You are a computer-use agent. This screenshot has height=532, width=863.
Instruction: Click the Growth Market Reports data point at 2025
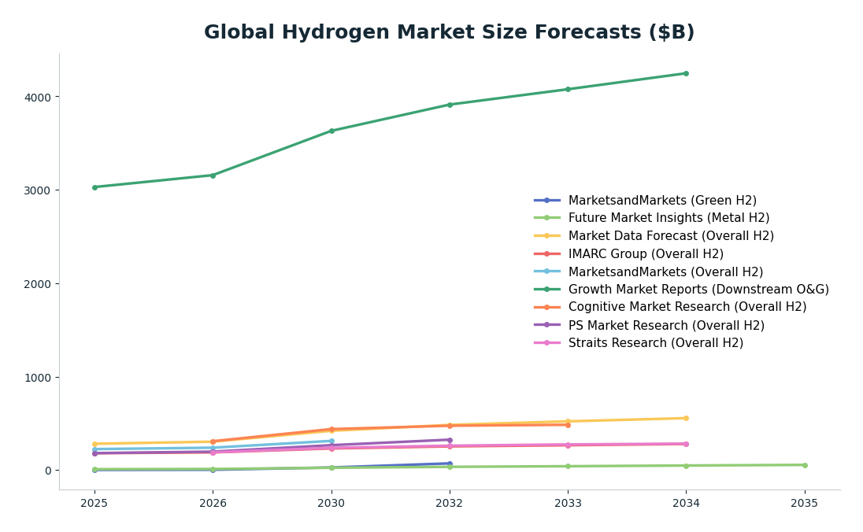[94, 187]
